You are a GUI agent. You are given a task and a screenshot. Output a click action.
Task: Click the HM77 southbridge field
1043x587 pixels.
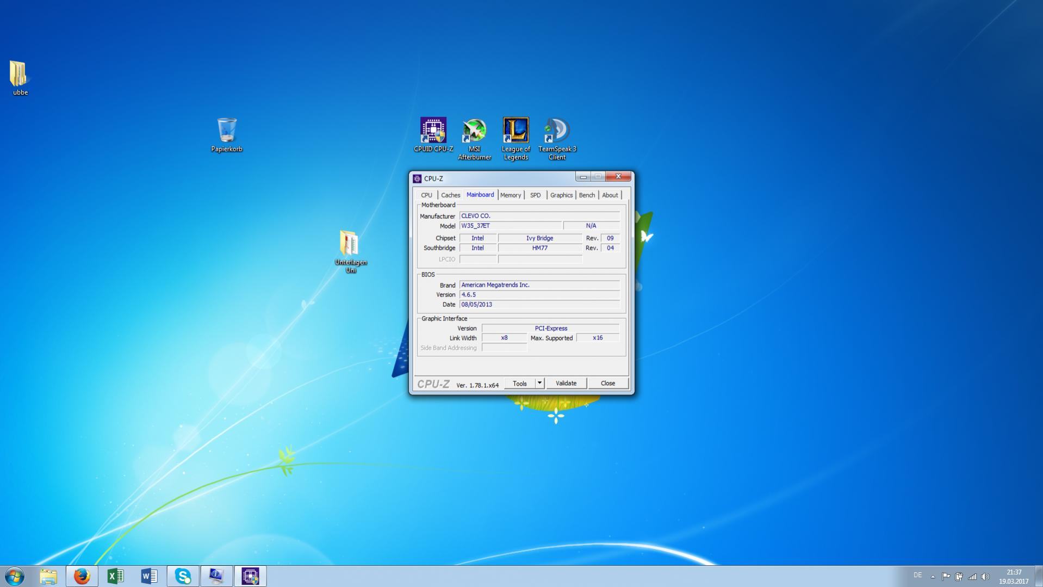[540, 248]
